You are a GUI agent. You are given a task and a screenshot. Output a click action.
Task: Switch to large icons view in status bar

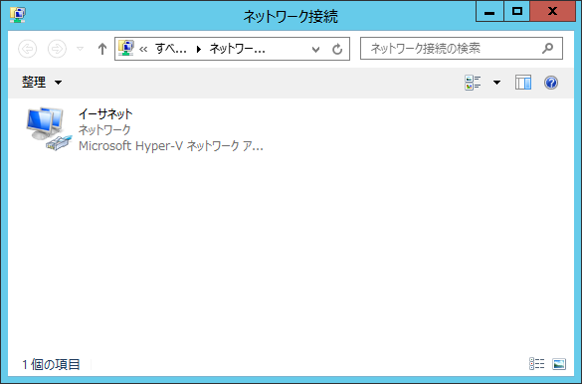point(559,364)
